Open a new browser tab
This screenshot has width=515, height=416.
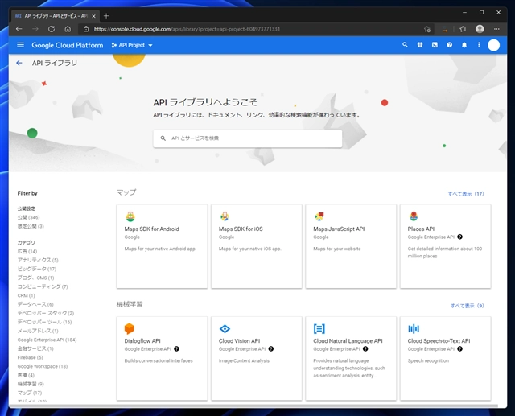click(106, 16)
